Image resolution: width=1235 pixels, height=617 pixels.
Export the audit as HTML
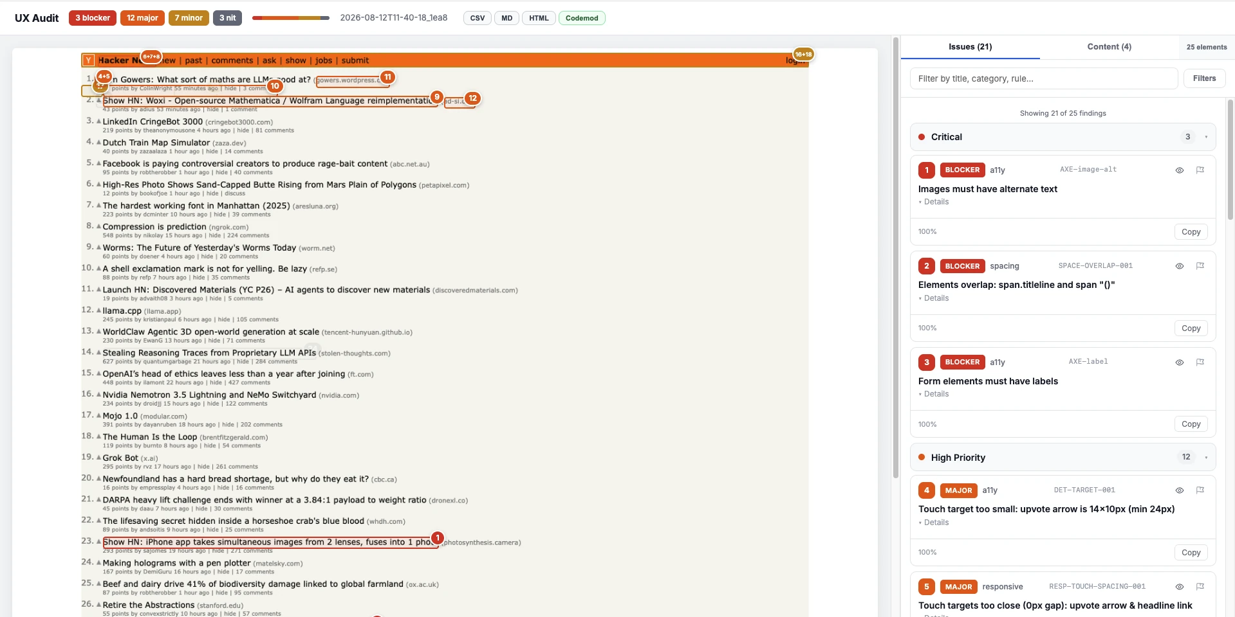click(x=539, y=18)
